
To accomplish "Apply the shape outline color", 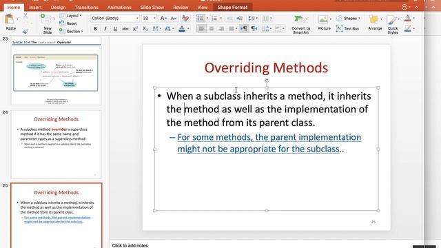I will [408, 29].
